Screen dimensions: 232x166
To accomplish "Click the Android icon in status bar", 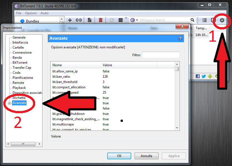I will click(x=210, y=76).
